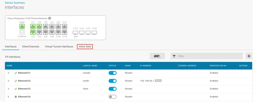Select port 1/4 in device diagram

[x=39, y=32]
